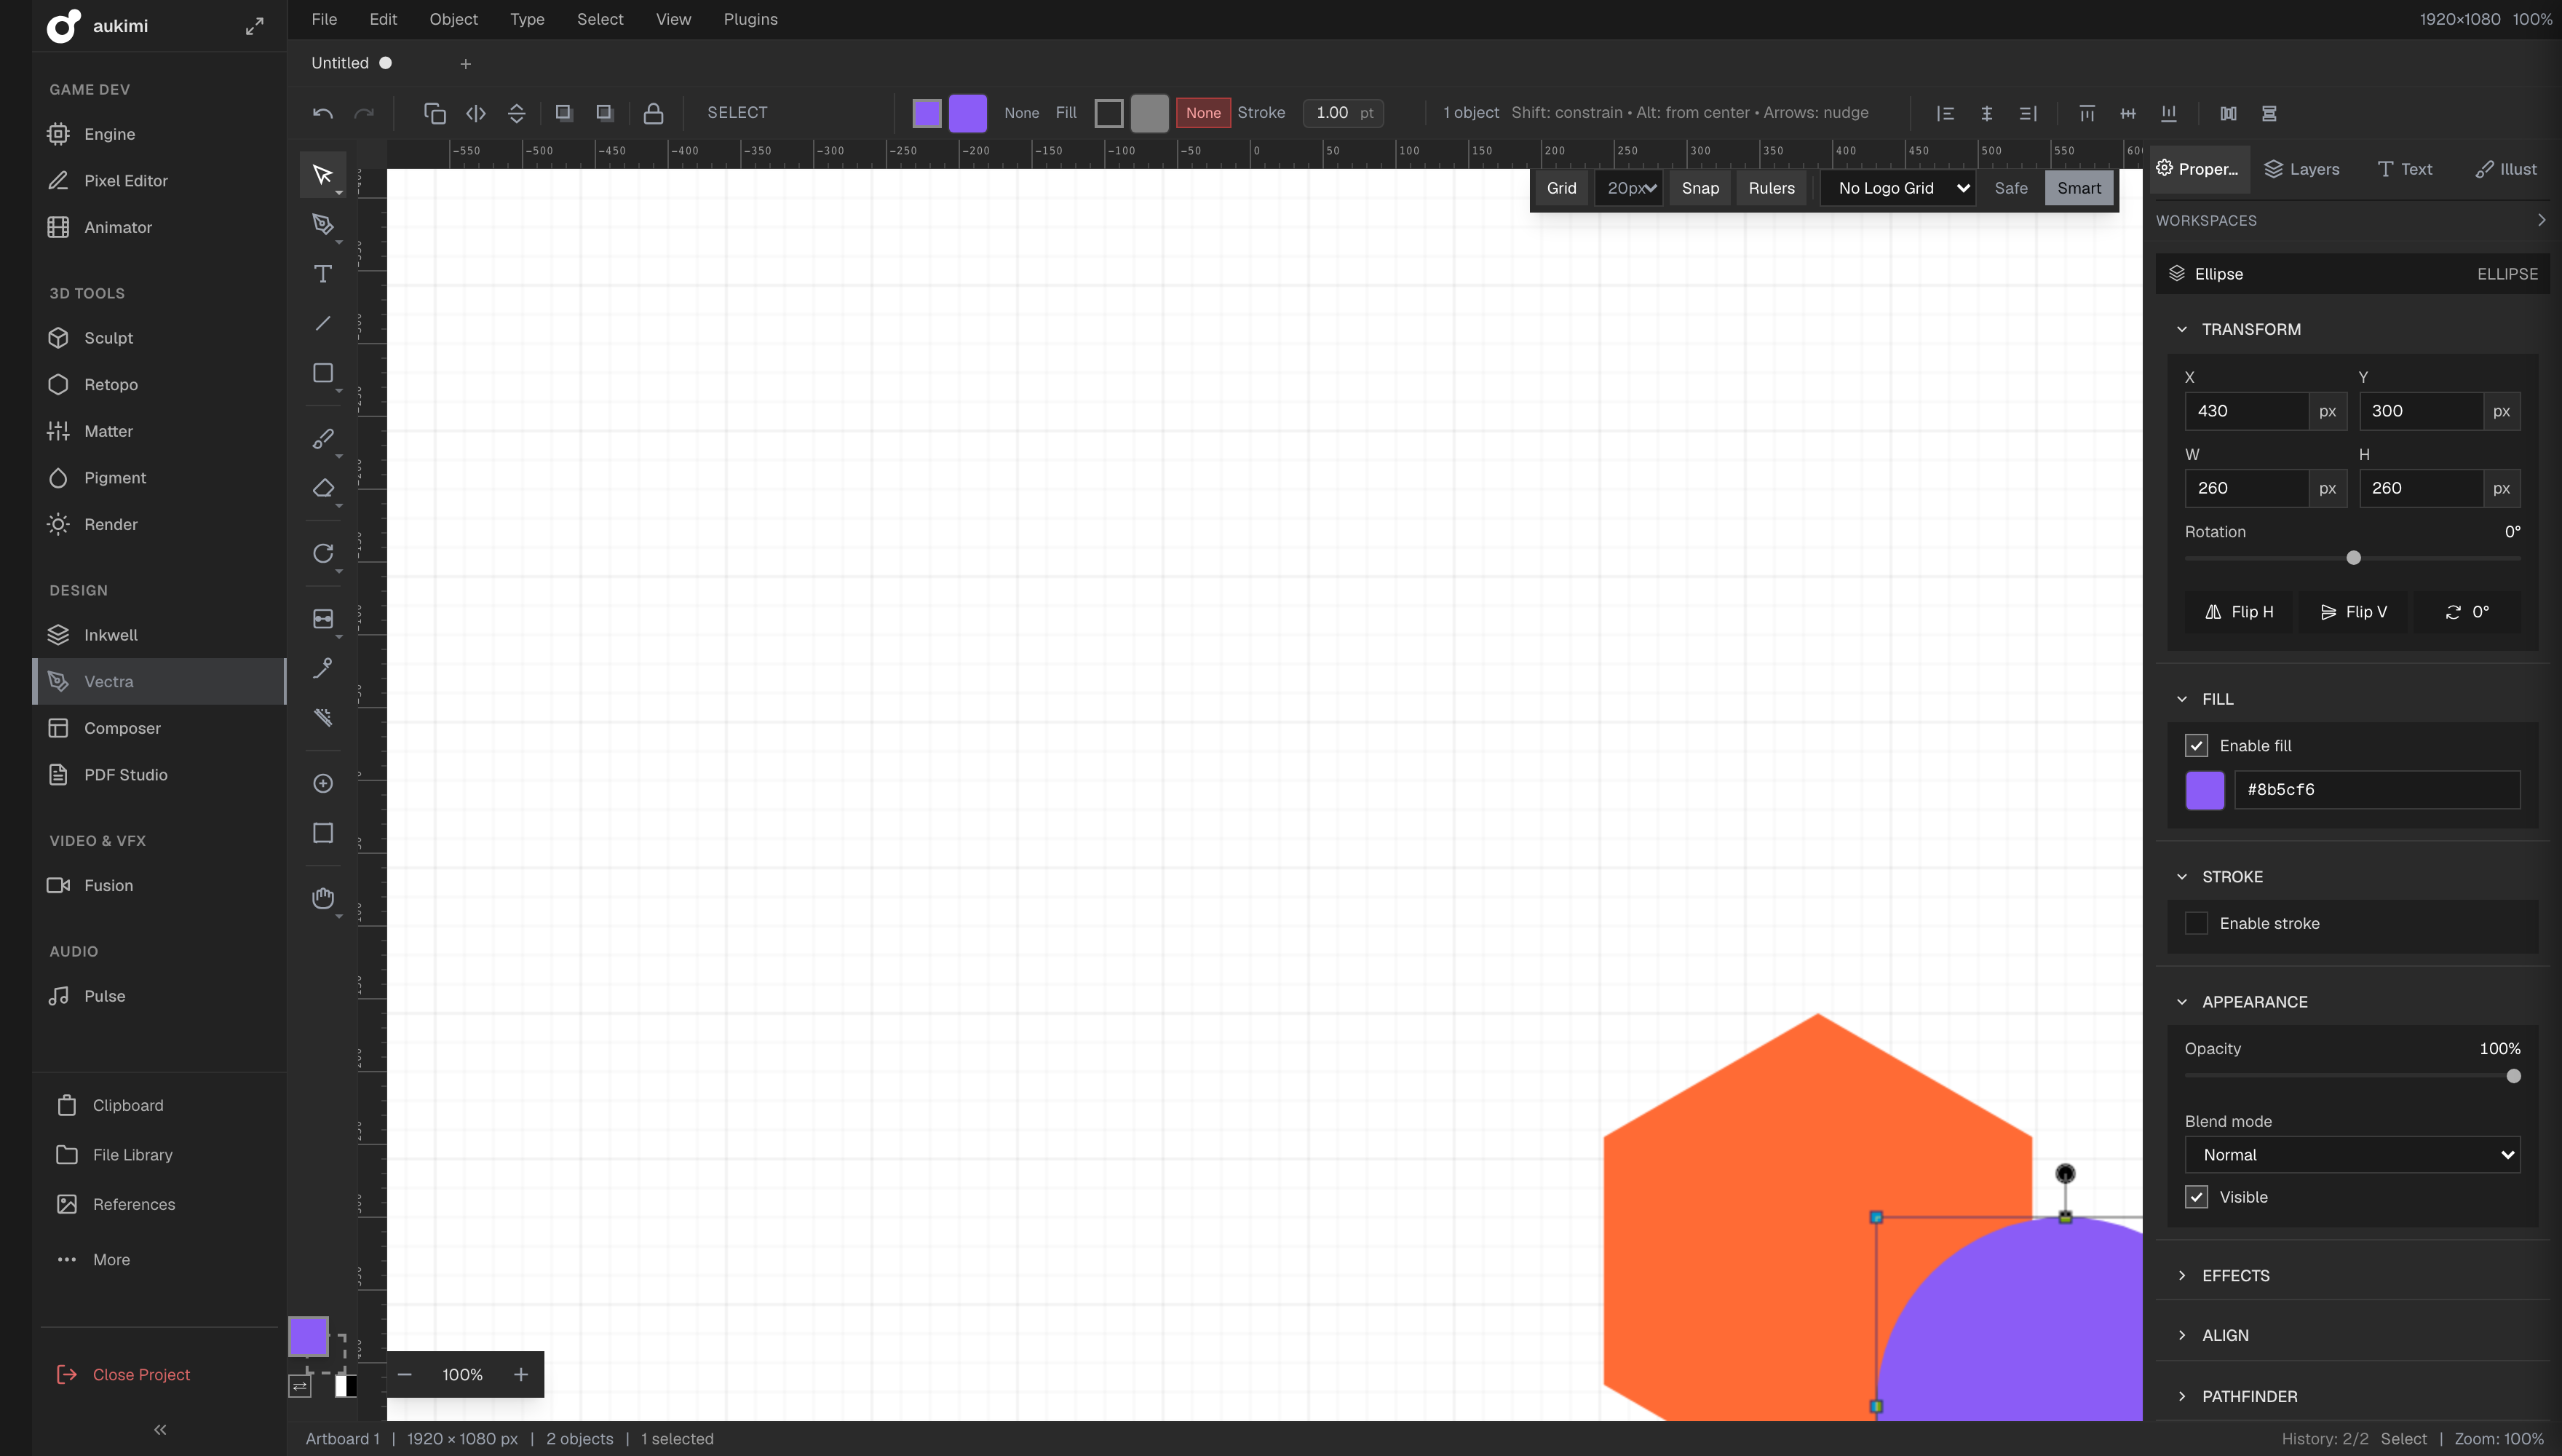
Task: Toggle the Grid button
Action: 1560,188
